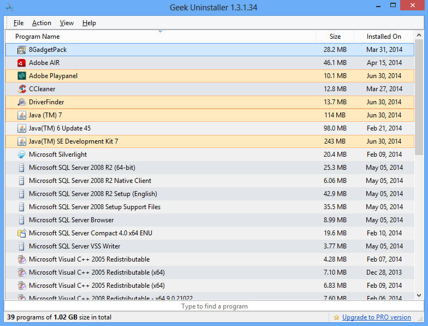Select Microsoft SQL Server Browser name
This screenshot has width=428, height=326.
pyautogui.click(x=71, y=220)
